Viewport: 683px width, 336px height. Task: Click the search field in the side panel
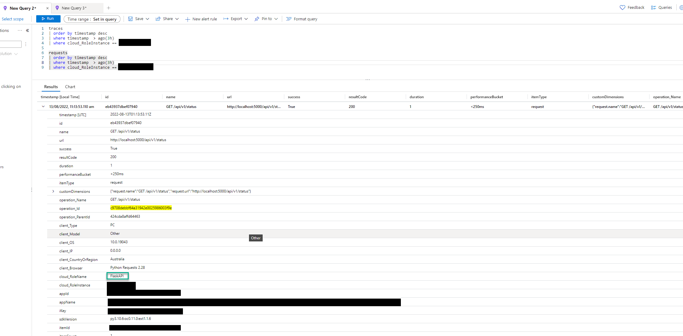11,44
